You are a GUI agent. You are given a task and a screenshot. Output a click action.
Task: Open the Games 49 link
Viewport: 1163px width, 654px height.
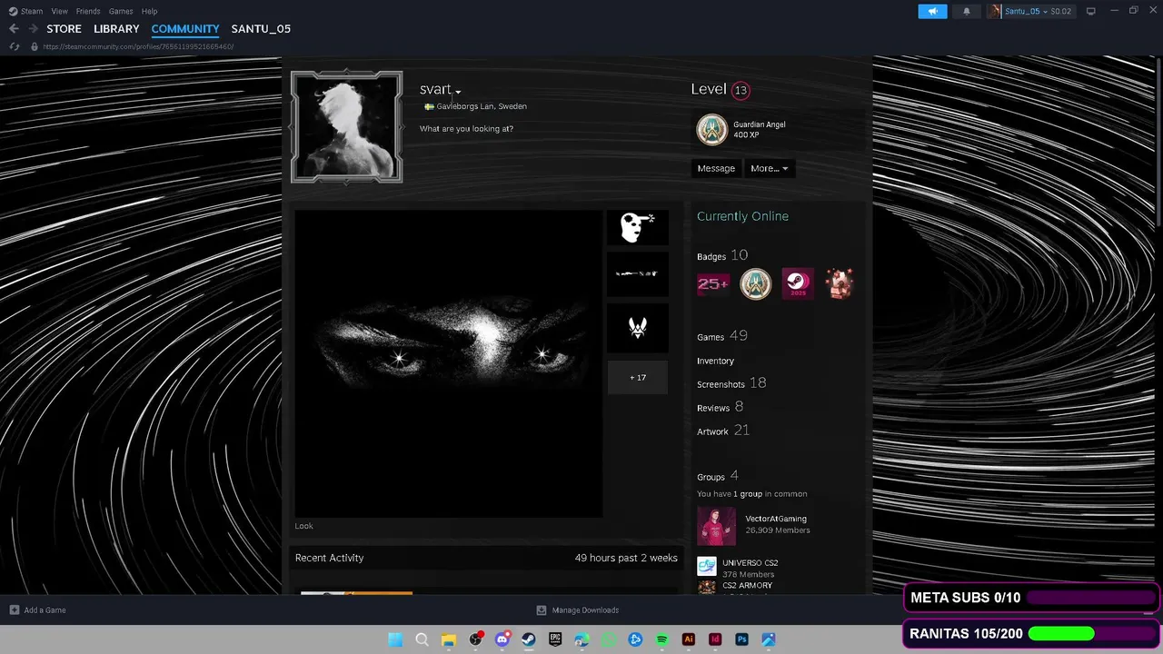click(722, 336)
